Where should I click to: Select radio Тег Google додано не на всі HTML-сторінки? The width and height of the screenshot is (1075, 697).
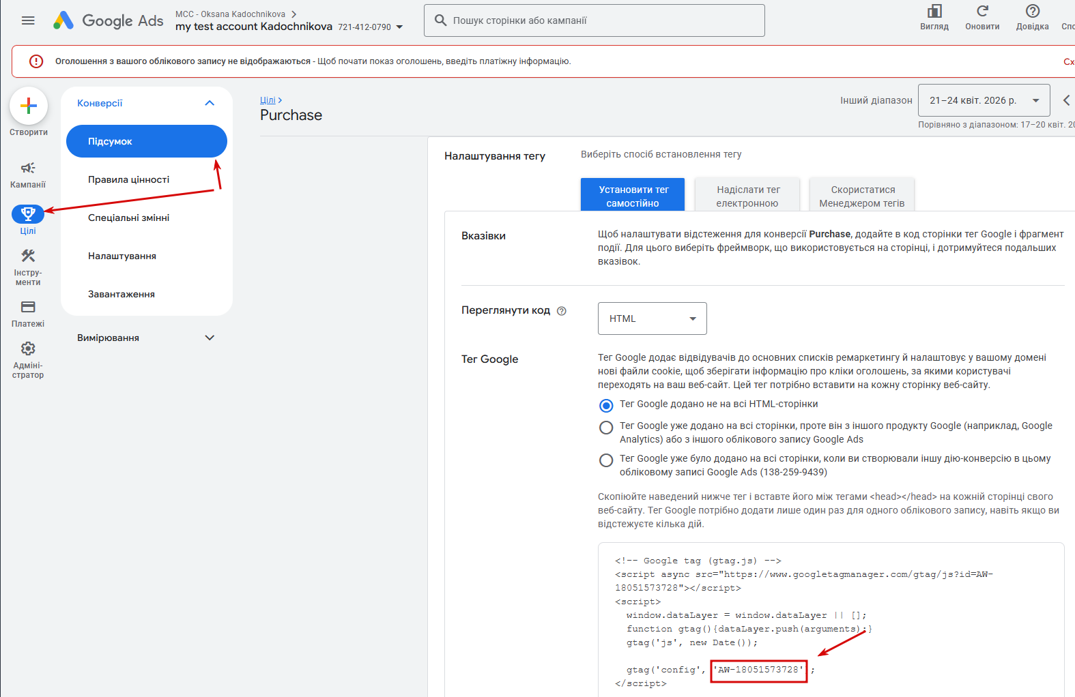pyautogui.click(x=606, y=406)
